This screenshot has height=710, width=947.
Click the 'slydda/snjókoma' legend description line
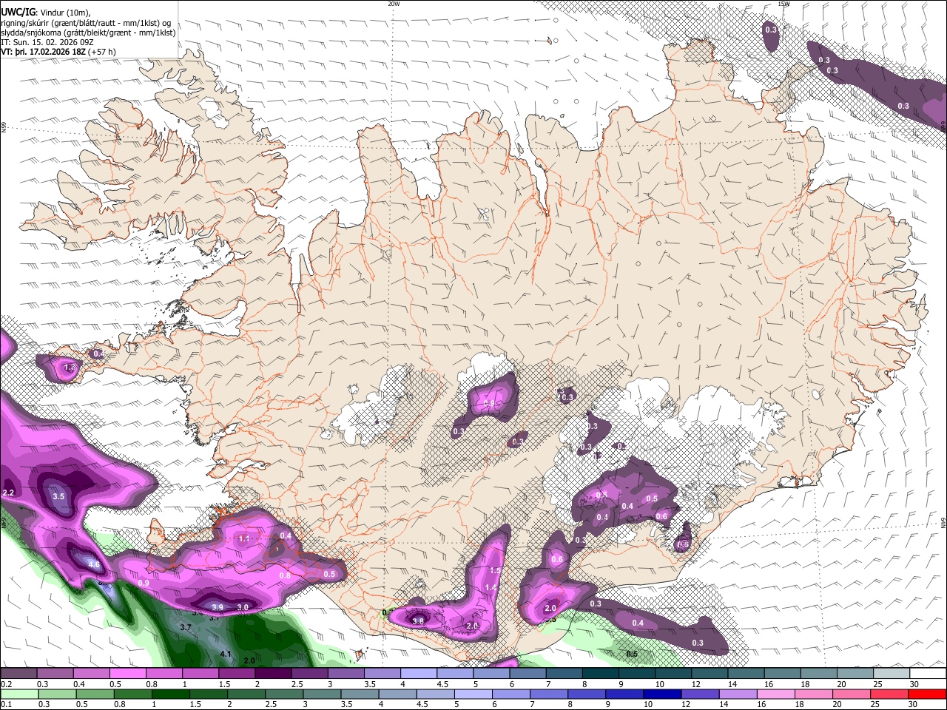tap(89, 33)
